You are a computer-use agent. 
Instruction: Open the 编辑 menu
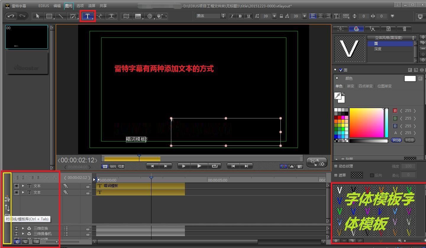click(57, 6)
